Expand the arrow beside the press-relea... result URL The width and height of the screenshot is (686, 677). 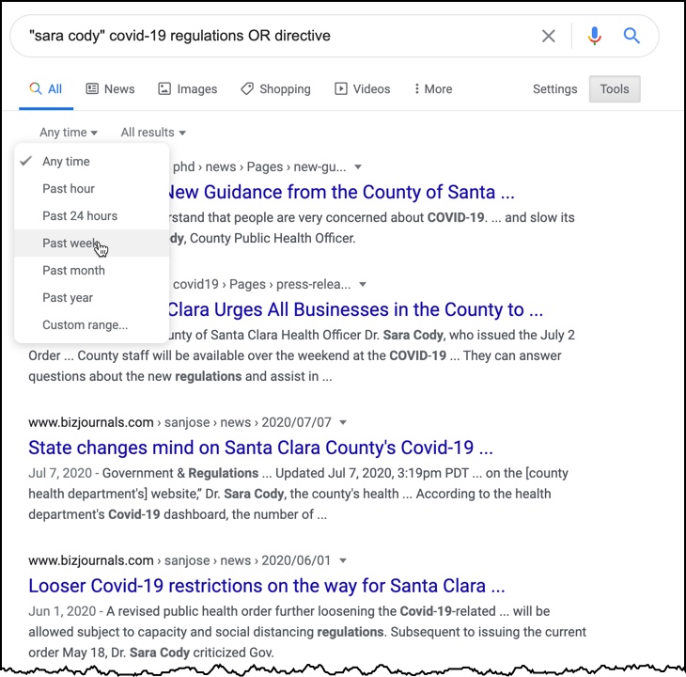363,285
